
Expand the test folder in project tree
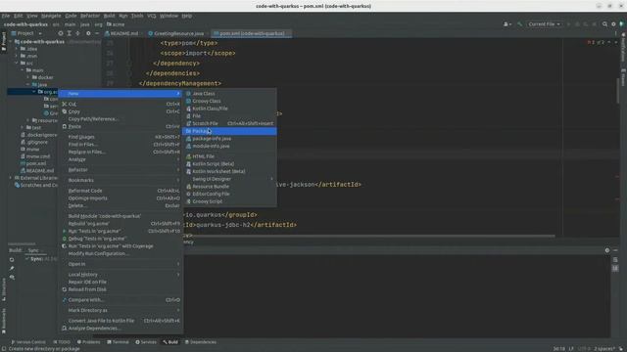[x=23, y=128]
